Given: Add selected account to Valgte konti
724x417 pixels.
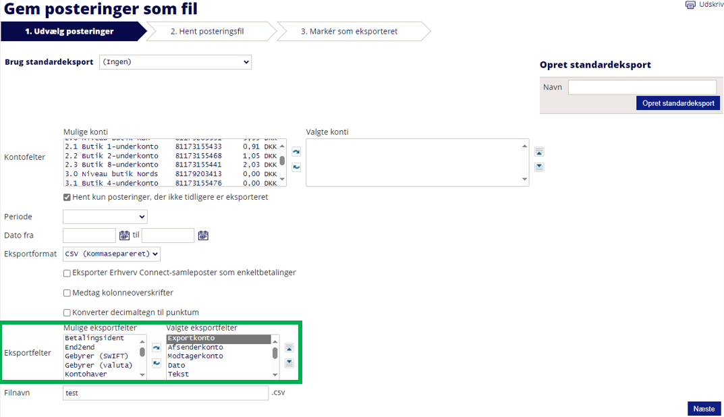Looking at the screenshot, I should click(x=296, y=152).
